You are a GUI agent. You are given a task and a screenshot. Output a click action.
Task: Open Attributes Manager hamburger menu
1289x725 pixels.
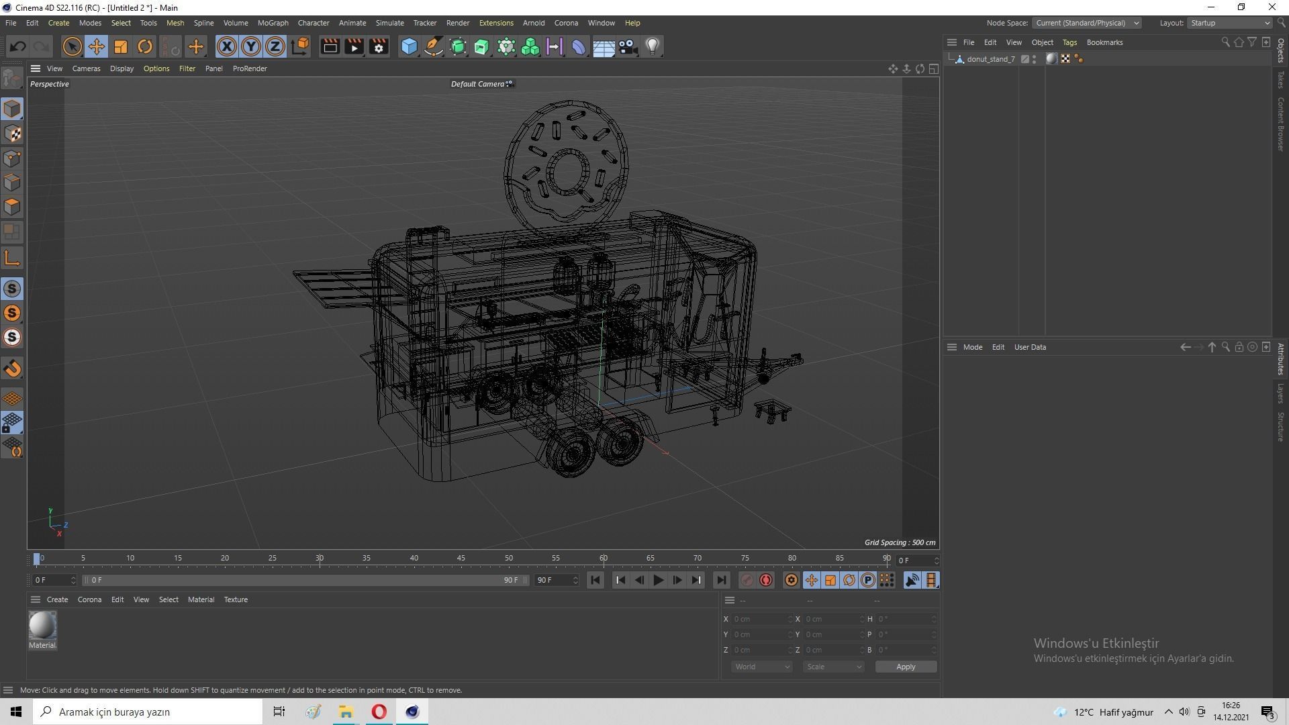(951, 347)
